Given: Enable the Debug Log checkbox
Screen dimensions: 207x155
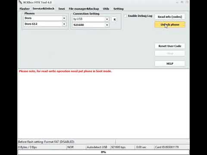Looking at the screenshot, I should [x=125, y=16].
